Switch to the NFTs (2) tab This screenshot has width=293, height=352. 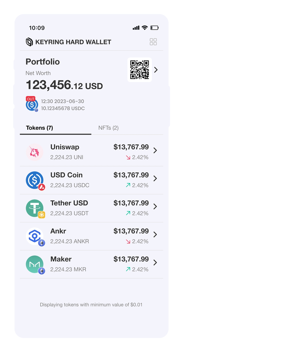(x=108, y=128)
